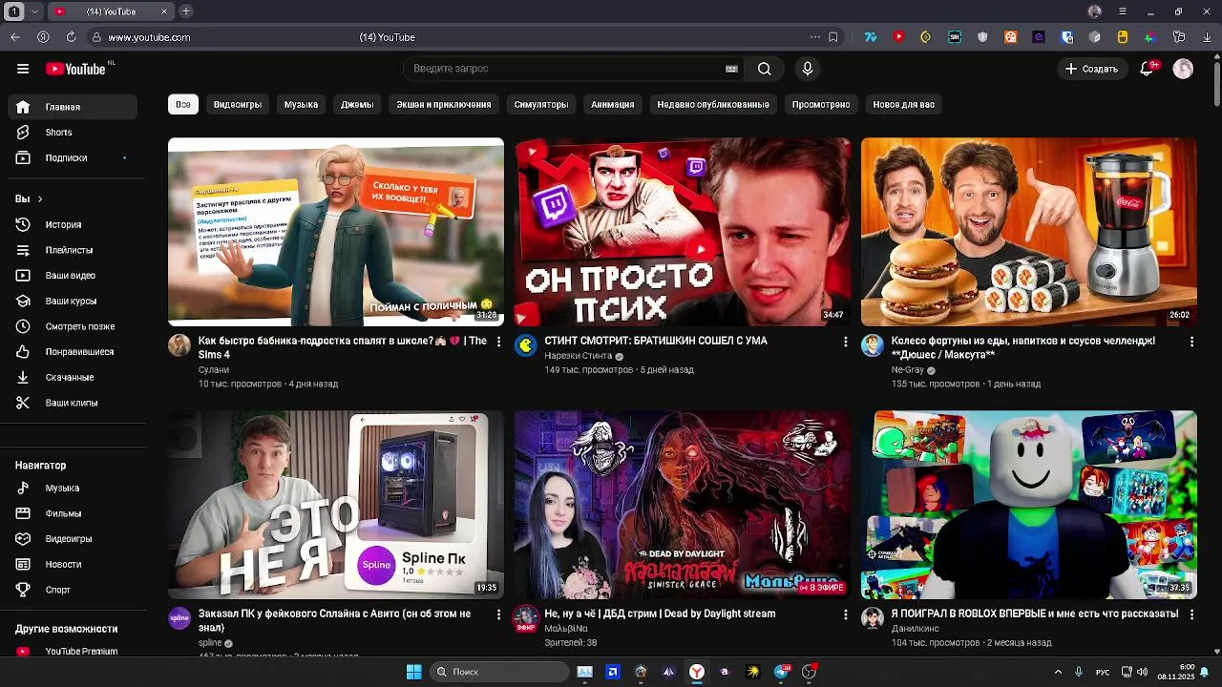The image size is (1222, 687).
Task: Open Ваши курсы in sidebar
Action: click(73, 301)
